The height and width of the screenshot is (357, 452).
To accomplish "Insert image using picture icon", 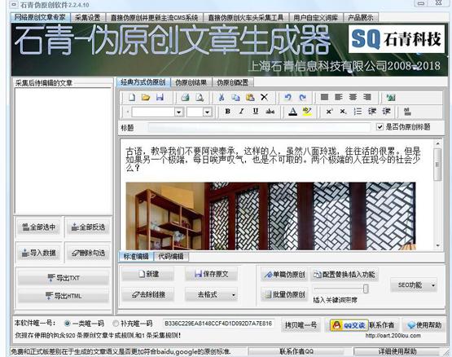I will [391, 97].
